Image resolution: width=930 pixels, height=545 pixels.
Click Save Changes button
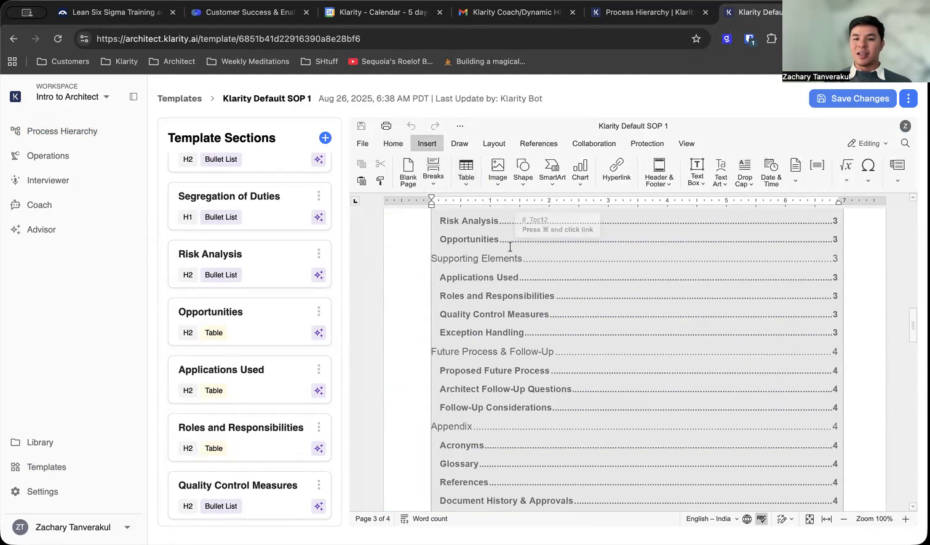(852, 98)
